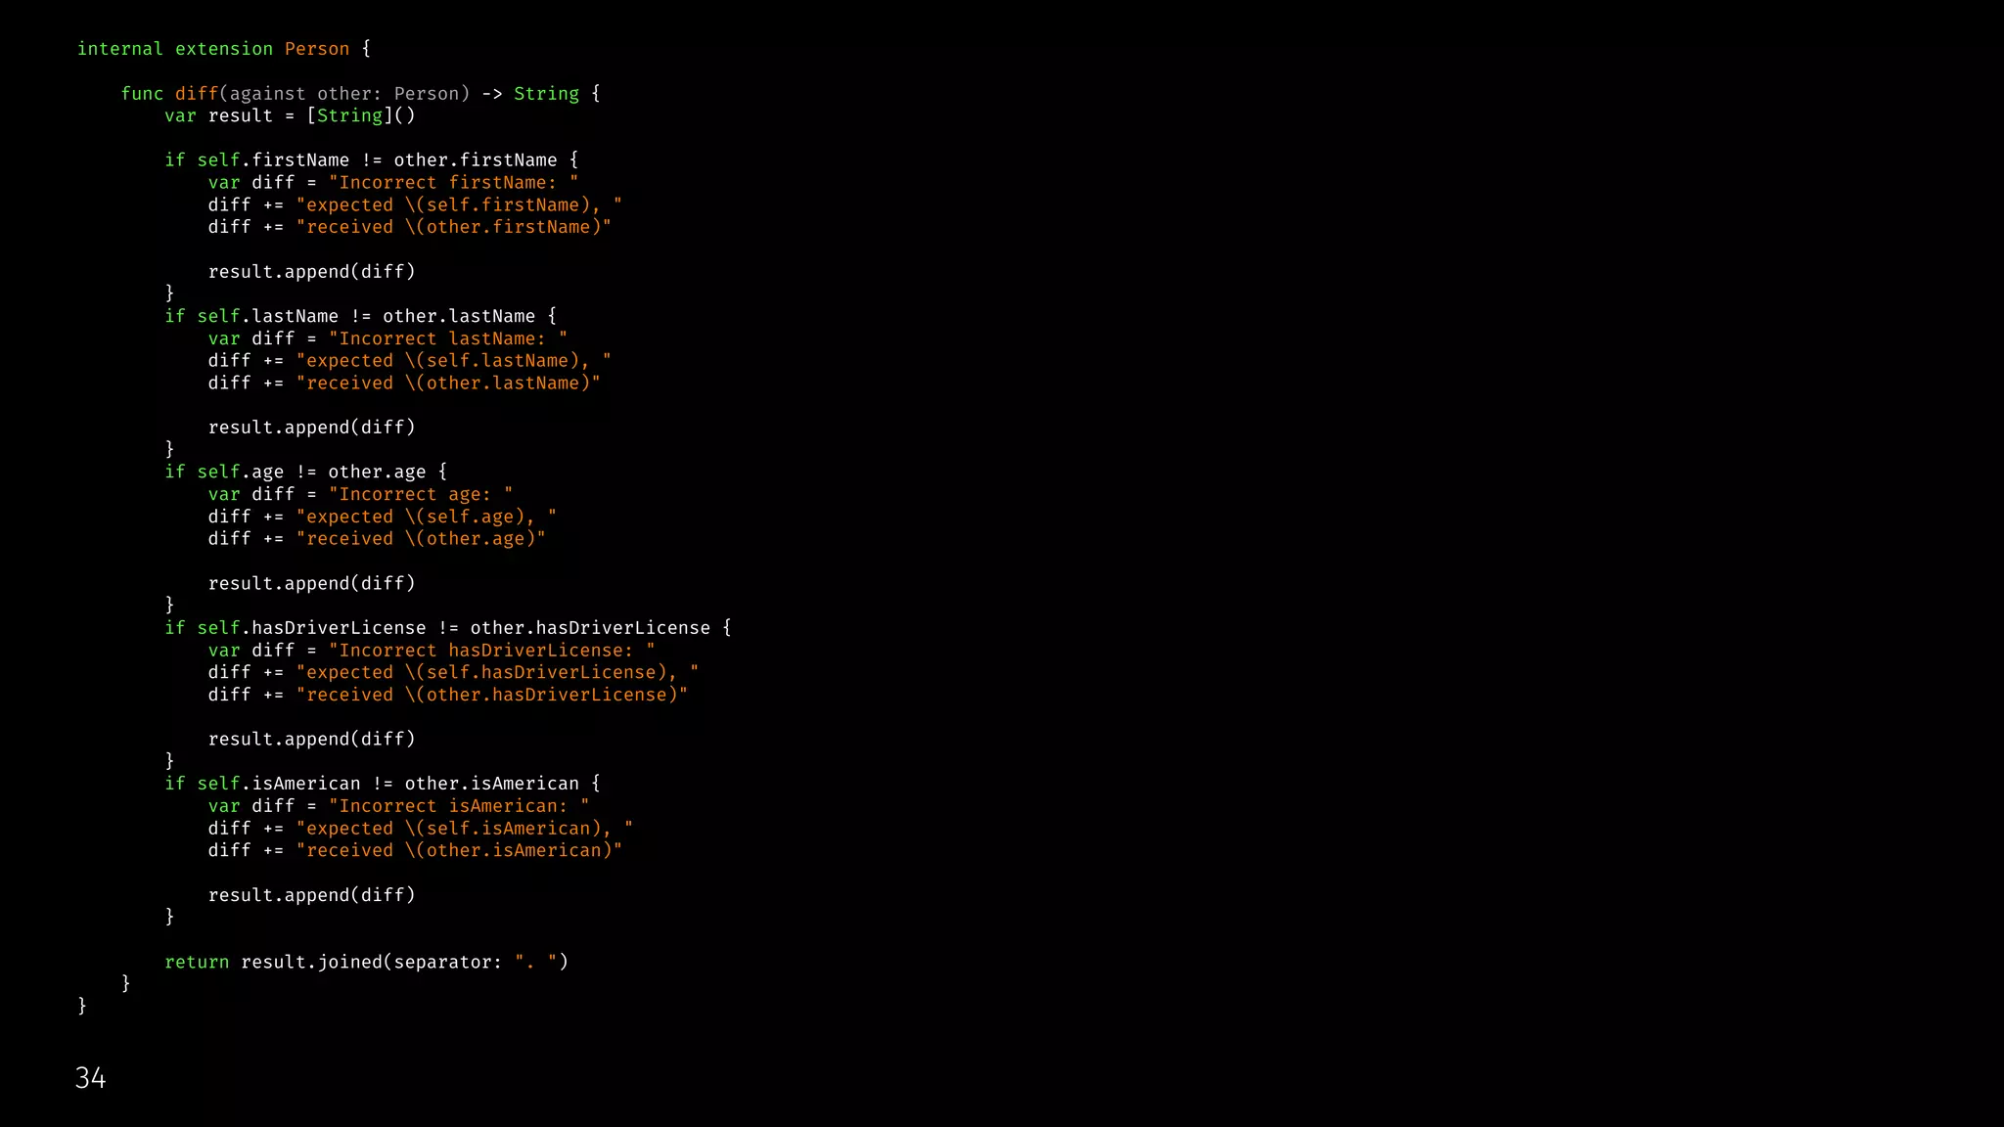Click the line with "Incorrect firstName: "

pos(393,183)
